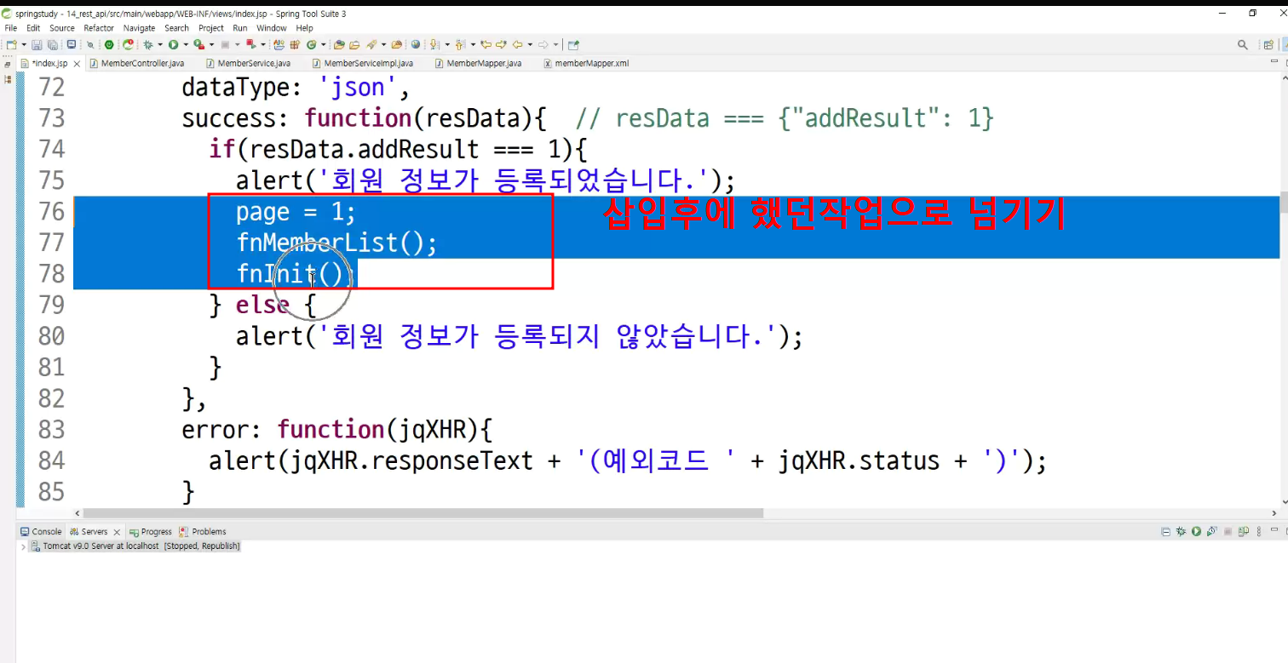Click the Pin Editor toolbar icon
1288x663 pixels.
[x=573, y=45]
